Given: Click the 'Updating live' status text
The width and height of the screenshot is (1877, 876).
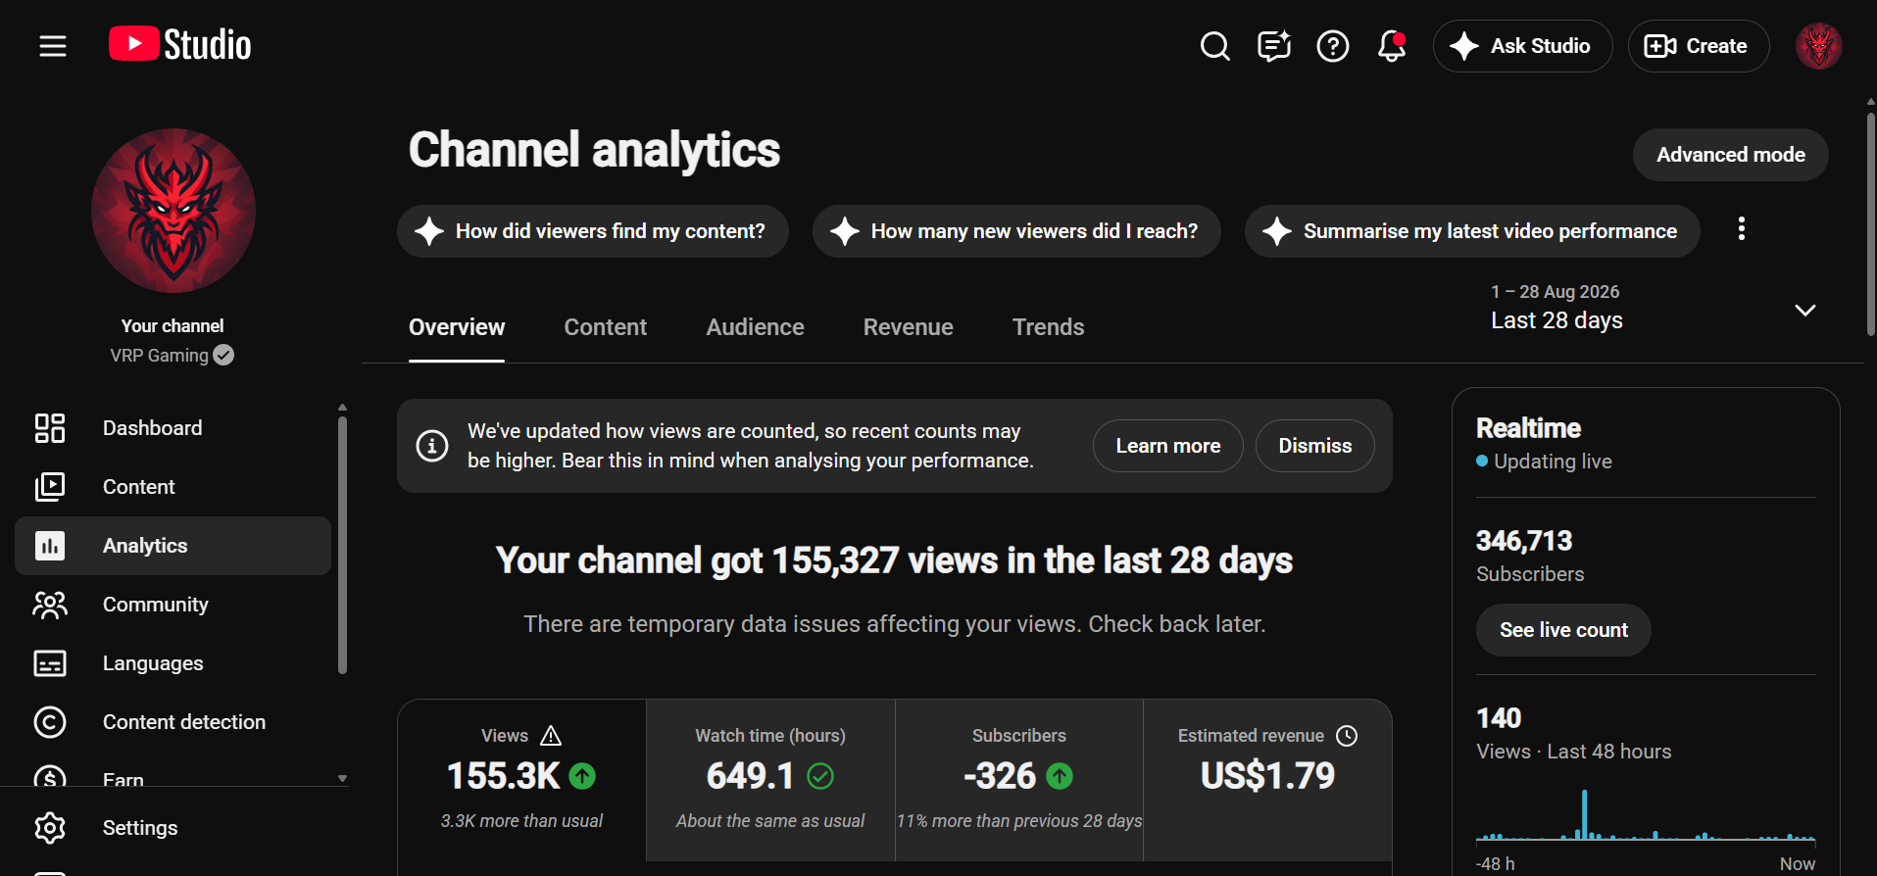Looking at the screenshot, I should click(x=1553, y=462).
